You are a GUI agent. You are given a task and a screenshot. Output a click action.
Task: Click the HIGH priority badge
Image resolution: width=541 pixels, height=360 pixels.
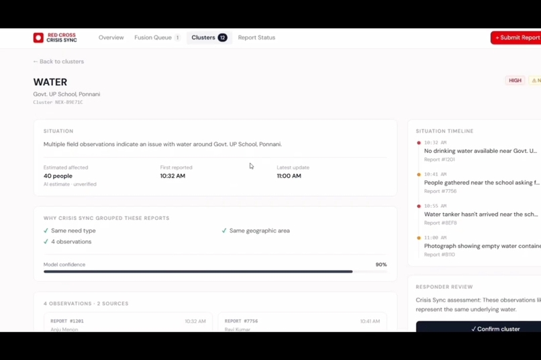515,80
